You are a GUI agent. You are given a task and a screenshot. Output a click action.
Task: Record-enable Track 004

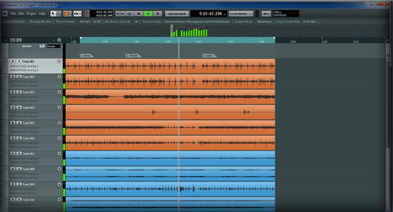59,107
